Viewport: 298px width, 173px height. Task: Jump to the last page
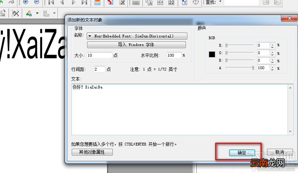click(84, 2)
